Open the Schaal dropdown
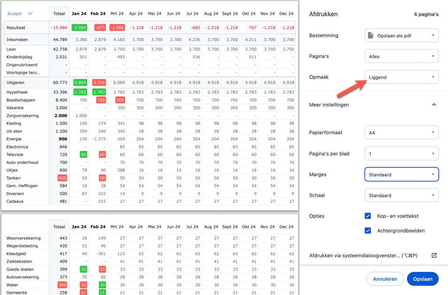448x295 pixels. coord(401,195)
